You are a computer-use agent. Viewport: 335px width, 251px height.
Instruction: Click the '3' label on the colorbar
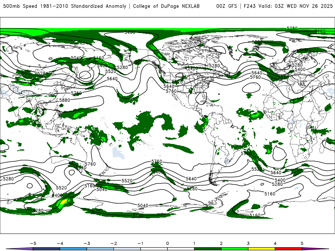coord(248,243)
